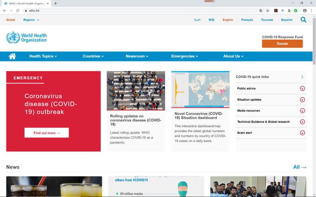This screenshot has height=197, width=316.
Task: Click the browser reload page icon
Action: pyautogui.click(x=18, y=11)
